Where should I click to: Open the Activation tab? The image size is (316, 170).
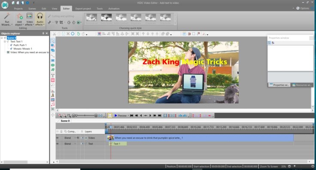coord(114,9)
